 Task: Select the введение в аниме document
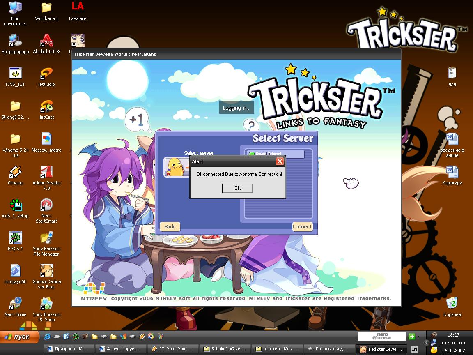[x=452, y=145]
